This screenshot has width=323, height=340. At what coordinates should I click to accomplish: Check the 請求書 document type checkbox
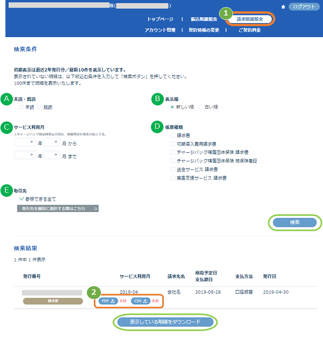point(173,136)
